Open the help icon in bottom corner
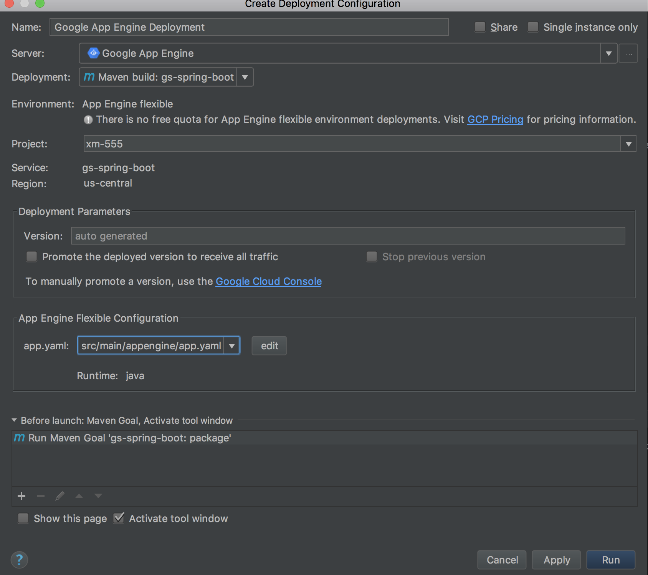 [x=19, y=560]
